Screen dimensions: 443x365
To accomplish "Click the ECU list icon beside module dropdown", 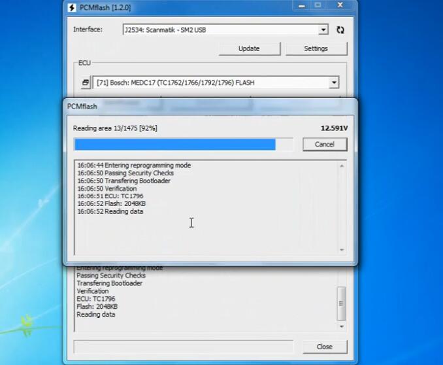I will tap(86, 82).
